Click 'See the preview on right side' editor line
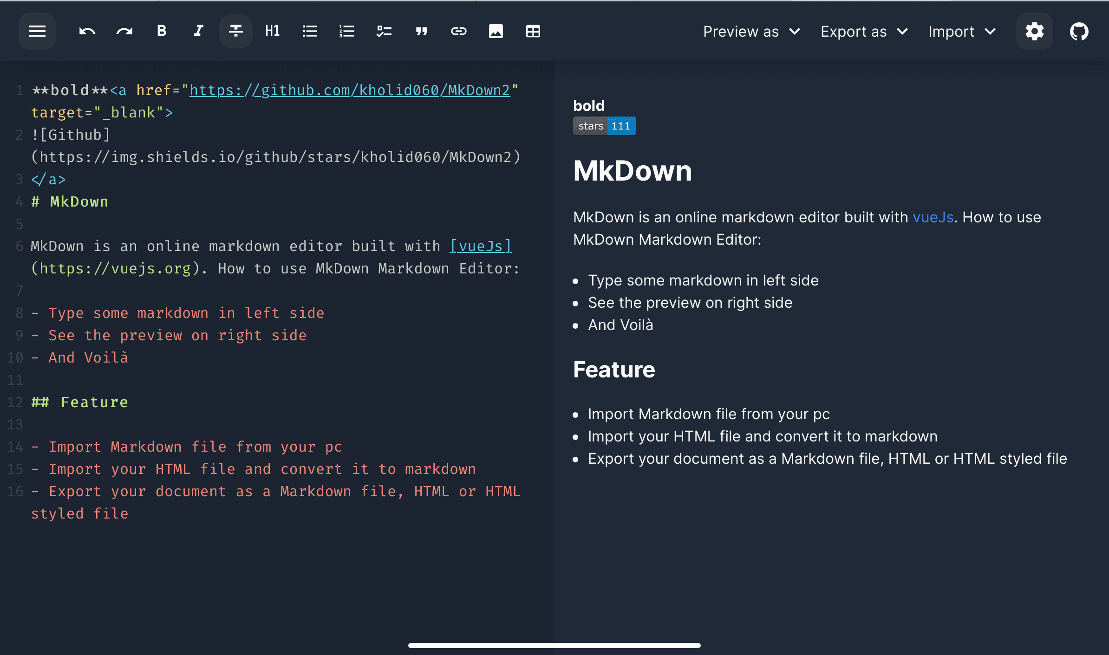 pyautogui.click(x=169, y=335)
